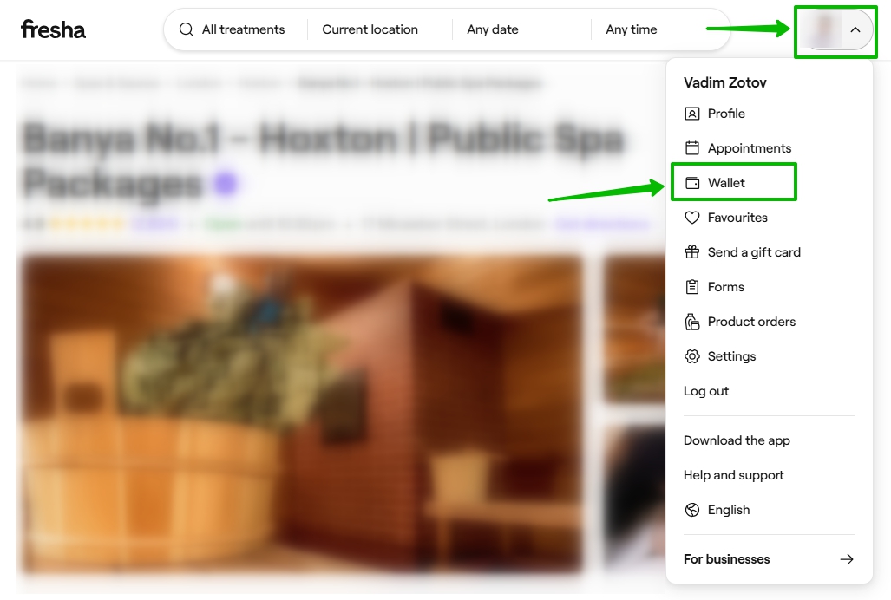
Task: Click the Profile person icon
Action: coord(691,114)
